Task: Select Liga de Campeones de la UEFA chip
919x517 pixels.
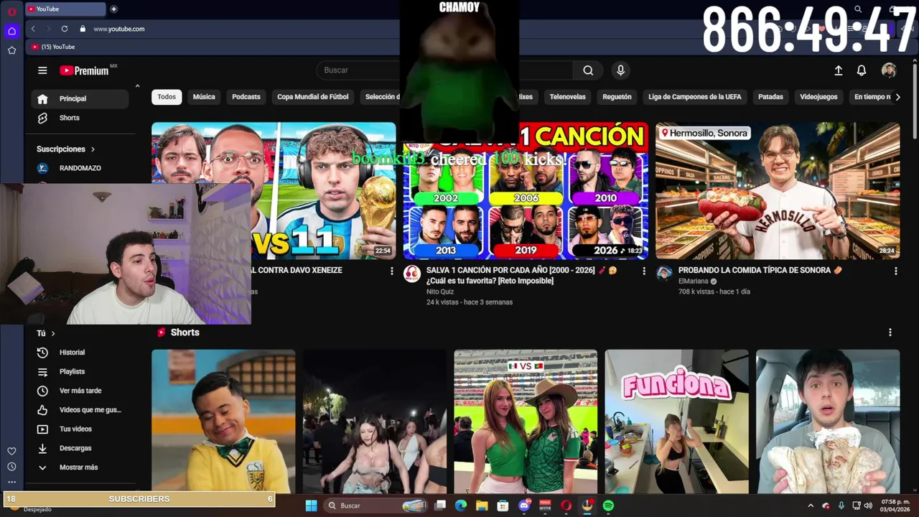Action: pos(695,97)
